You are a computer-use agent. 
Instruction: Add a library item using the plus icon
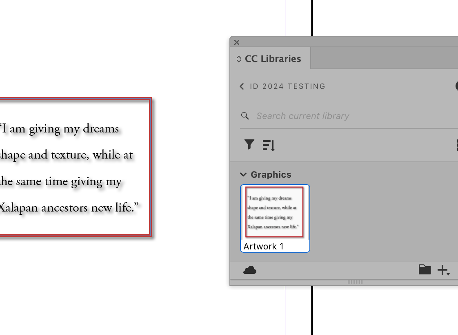point(442,269)
